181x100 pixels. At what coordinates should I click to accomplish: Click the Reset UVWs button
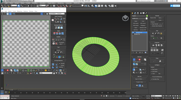[153, 18]
